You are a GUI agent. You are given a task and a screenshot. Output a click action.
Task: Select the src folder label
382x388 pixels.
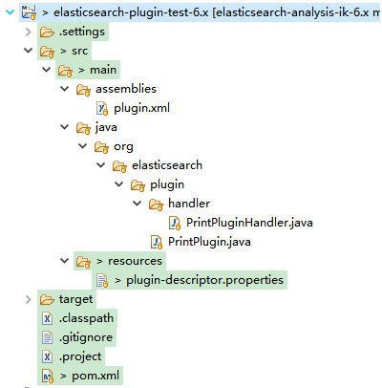point(79,51)
